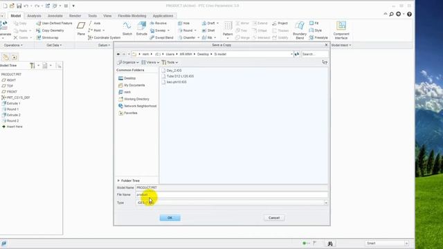Select the Shell tool
Viewport: 443px width, 249px height.
point(208,30)
